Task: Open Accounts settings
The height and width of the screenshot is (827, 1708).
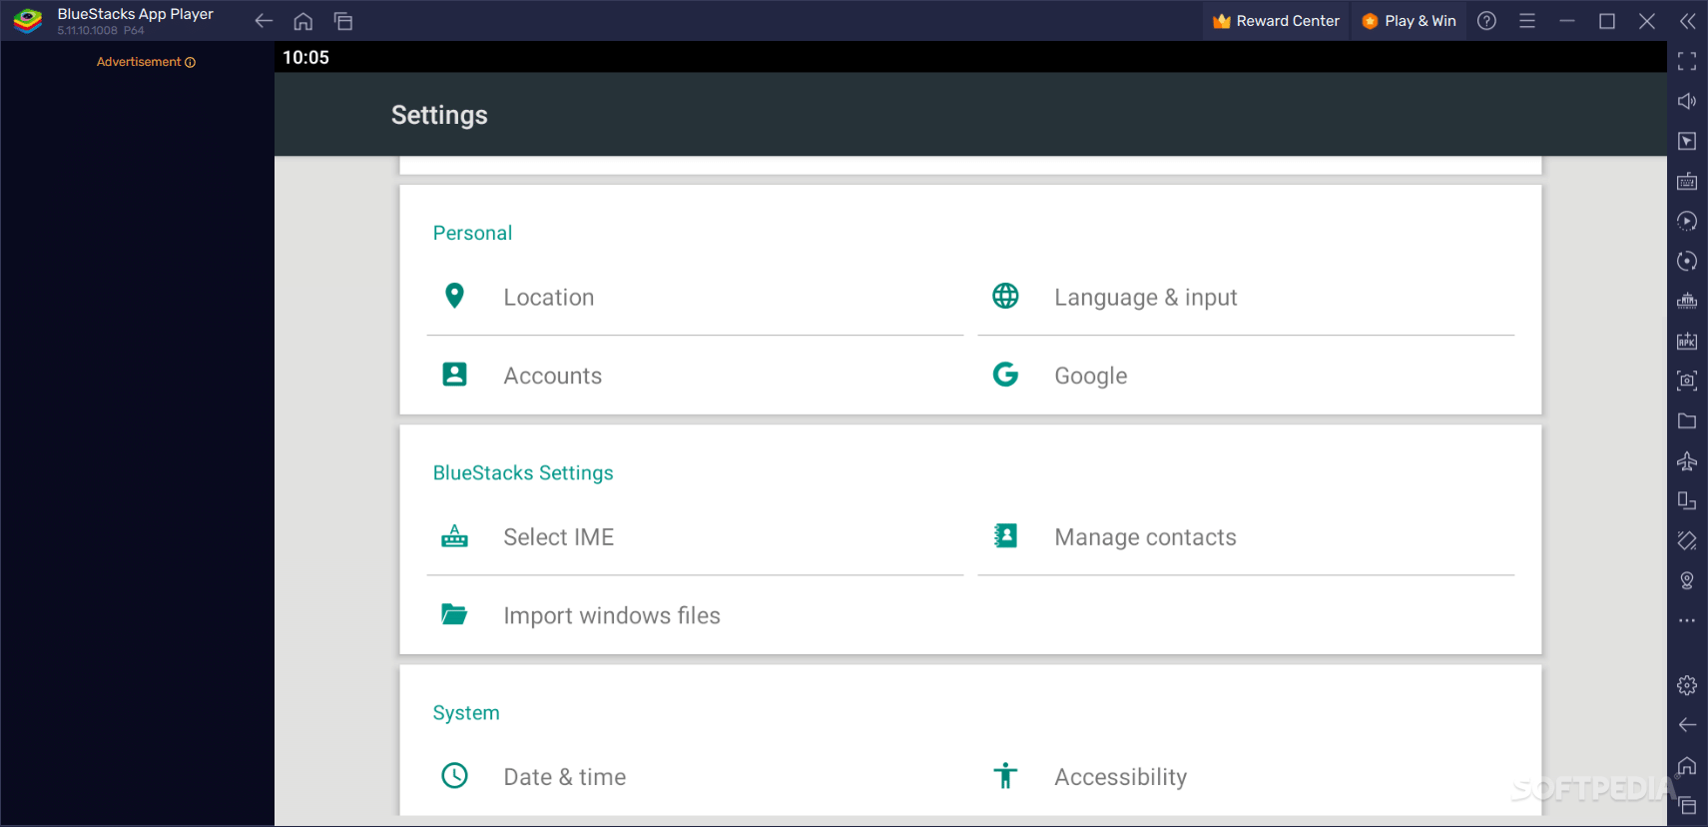Action: 695,376
